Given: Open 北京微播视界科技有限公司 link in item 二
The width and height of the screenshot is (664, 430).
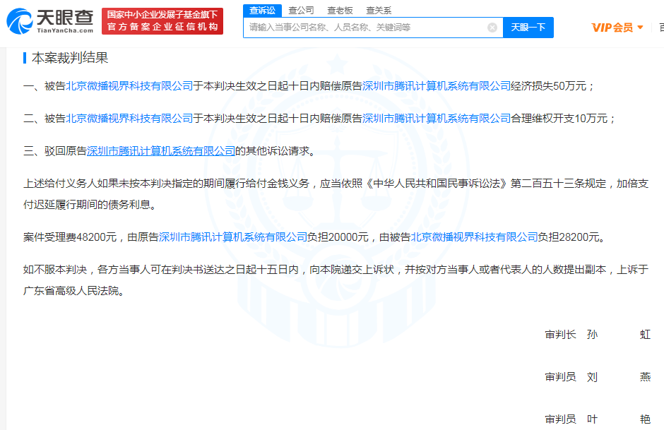Looking at the screenshot, I should [x=129, y=119].
